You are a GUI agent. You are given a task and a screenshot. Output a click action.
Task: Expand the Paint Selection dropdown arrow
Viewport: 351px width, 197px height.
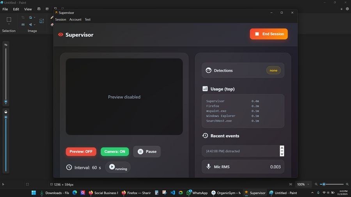[x=9, y=25]
